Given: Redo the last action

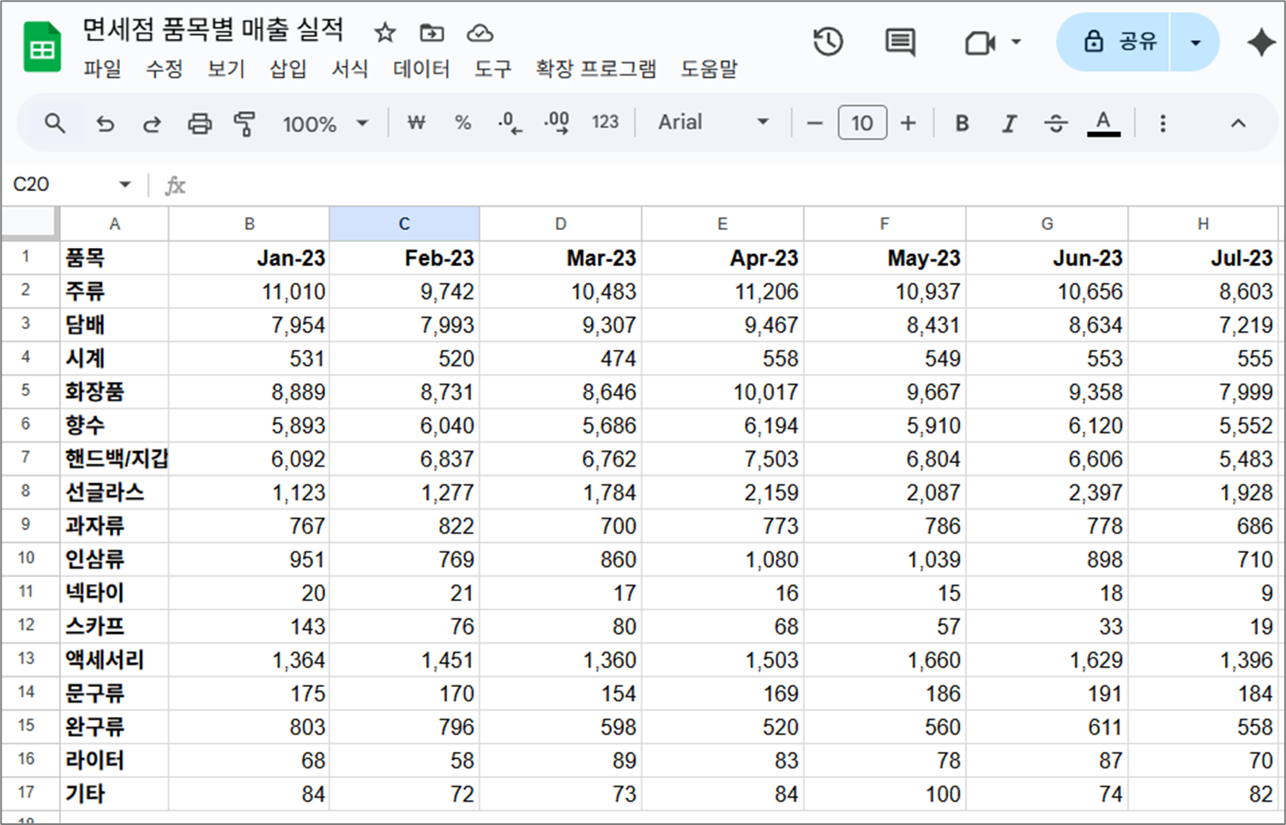Looking at the screenshot, I should [x=152, y=123].
